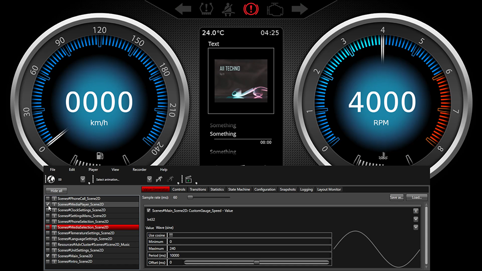Image resolution: width=482 pixels, height=271 pixels.
Task: Click the check engine indicator icon
Action: pyautogui.click(x=275, y=8)
